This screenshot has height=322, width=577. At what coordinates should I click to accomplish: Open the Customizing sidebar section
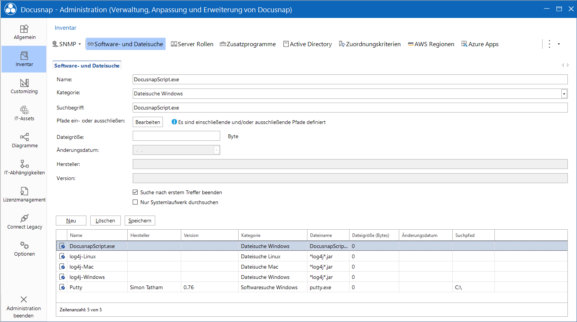point(24,86)
